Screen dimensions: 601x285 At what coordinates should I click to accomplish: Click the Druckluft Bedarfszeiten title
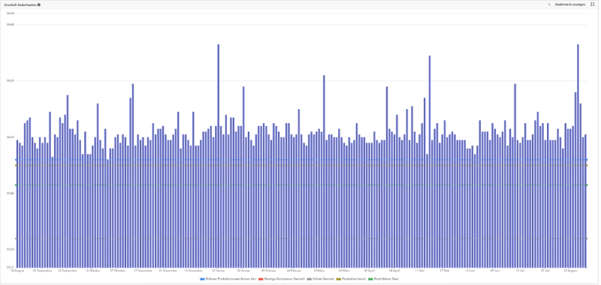pos(20,5)
